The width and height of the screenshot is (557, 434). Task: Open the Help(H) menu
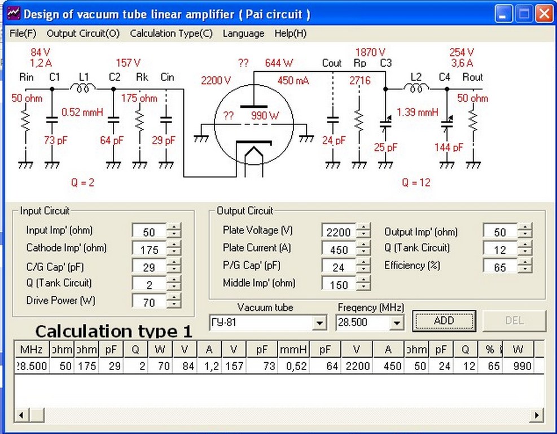290,33
